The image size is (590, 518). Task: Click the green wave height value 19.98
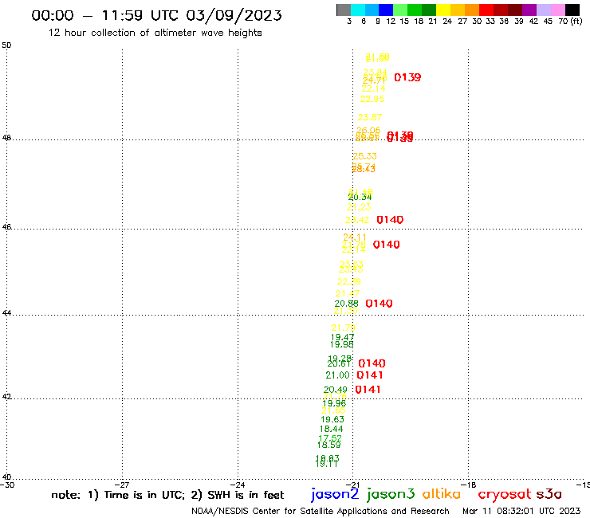coord(342,344)
